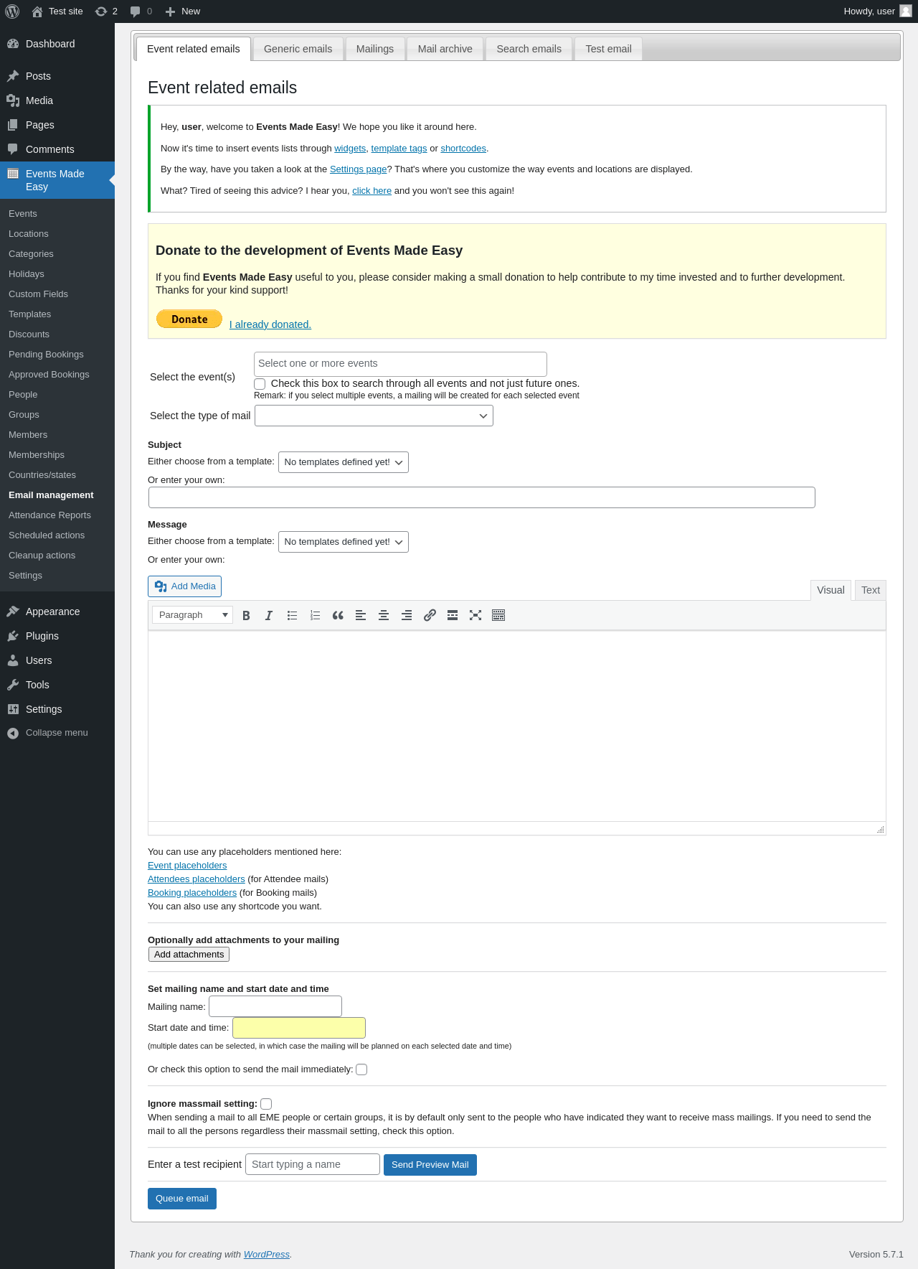Open the Event placeholders link

(187, 866)
